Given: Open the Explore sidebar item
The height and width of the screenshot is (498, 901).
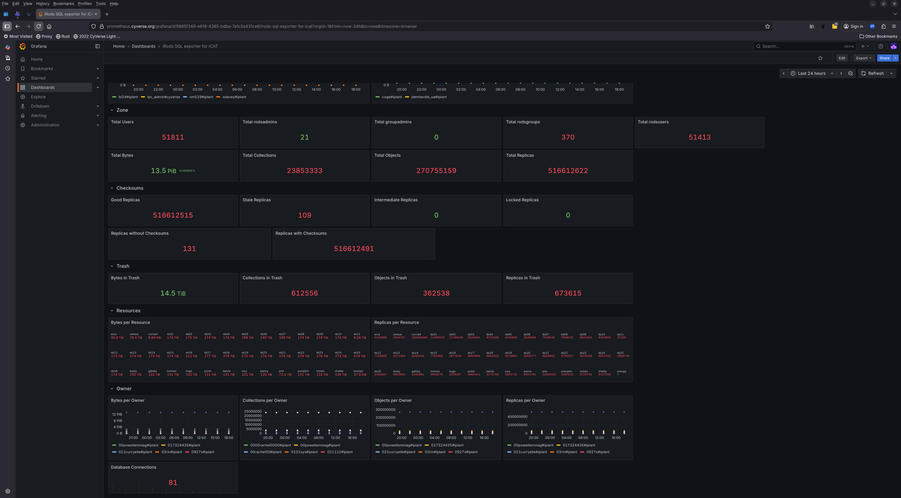Looking at the screenshot, I should [38, 97].
